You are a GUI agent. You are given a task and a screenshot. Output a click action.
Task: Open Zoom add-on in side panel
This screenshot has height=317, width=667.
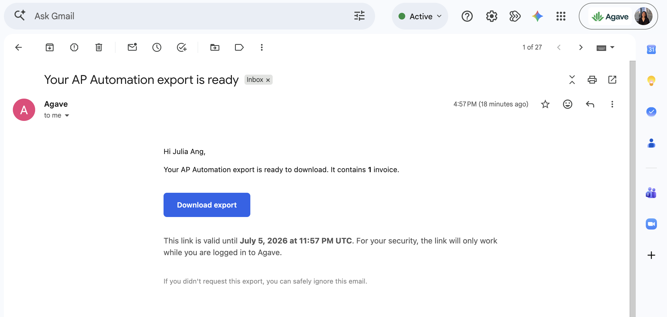click(651, 224)
